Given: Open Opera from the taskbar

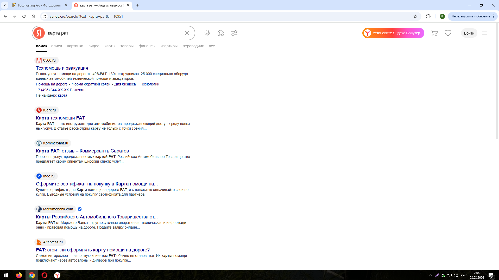Looking at the screenshot, I should click(x=45, y=275).
